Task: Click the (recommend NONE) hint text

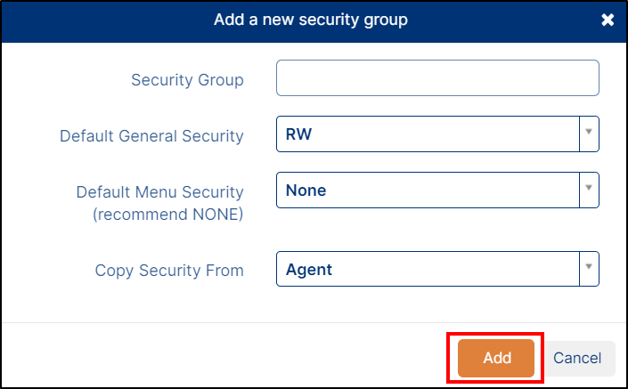Action: [167, 215]
